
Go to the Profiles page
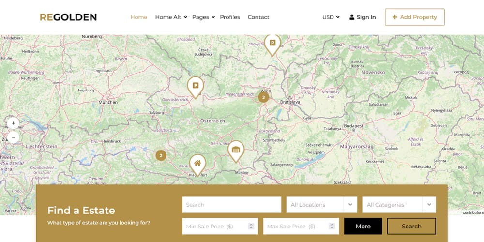coord(230,17)
